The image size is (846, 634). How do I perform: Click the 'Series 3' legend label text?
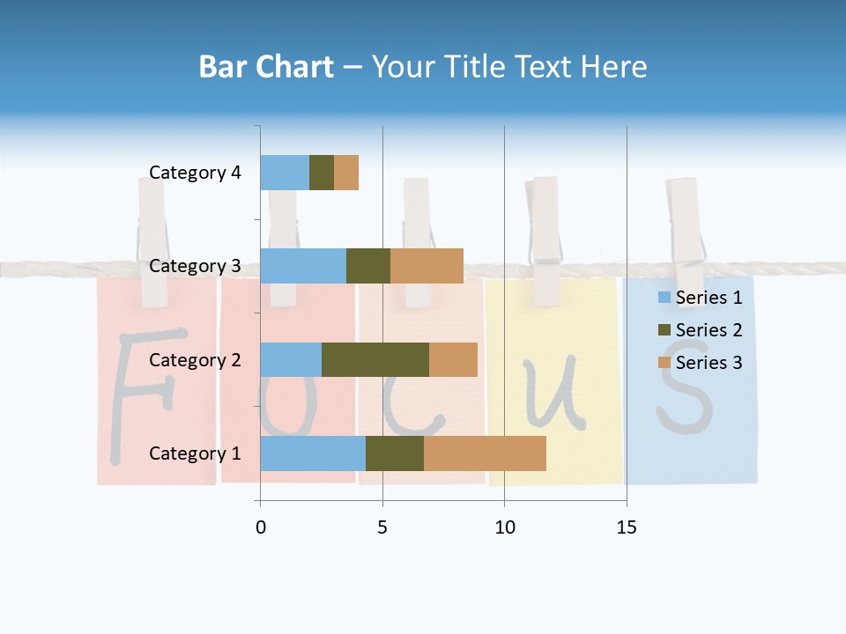[x=709, y=363]
